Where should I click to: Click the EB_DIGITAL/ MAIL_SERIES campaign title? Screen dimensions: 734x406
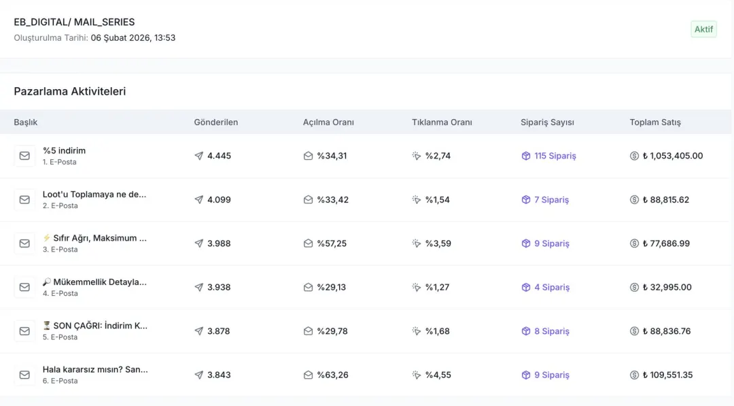pyautogui.click(x=75, y=22)
